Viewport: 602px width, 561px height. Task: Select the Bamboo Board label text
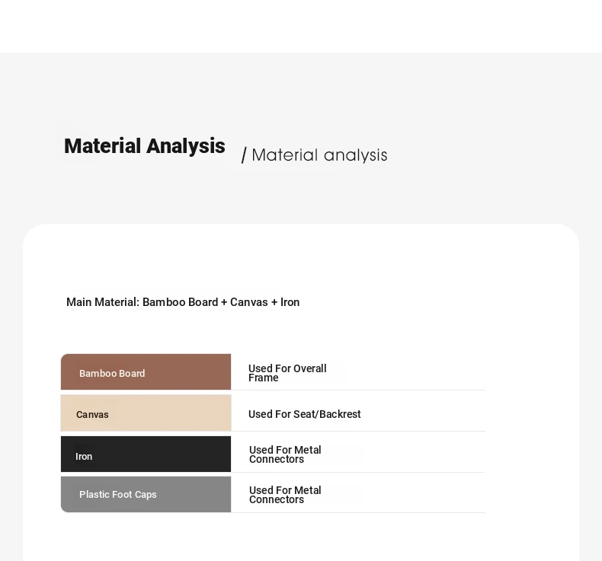(x=112, y=374)
